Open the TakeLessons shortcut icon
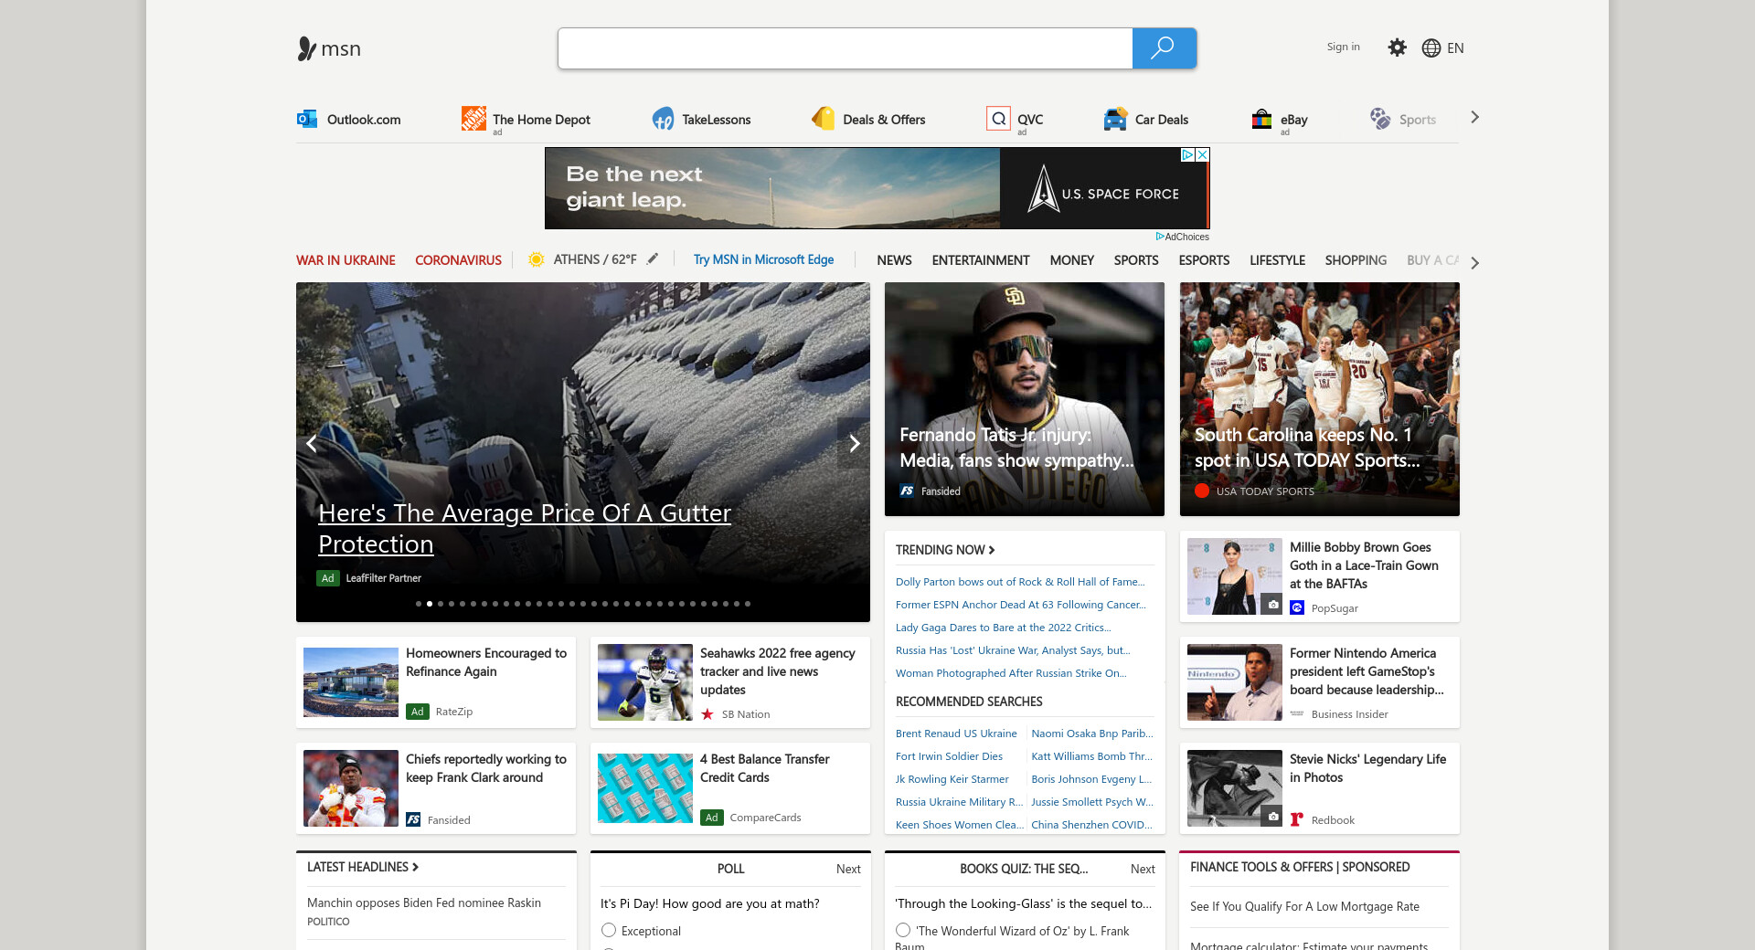 click(663, 119)
